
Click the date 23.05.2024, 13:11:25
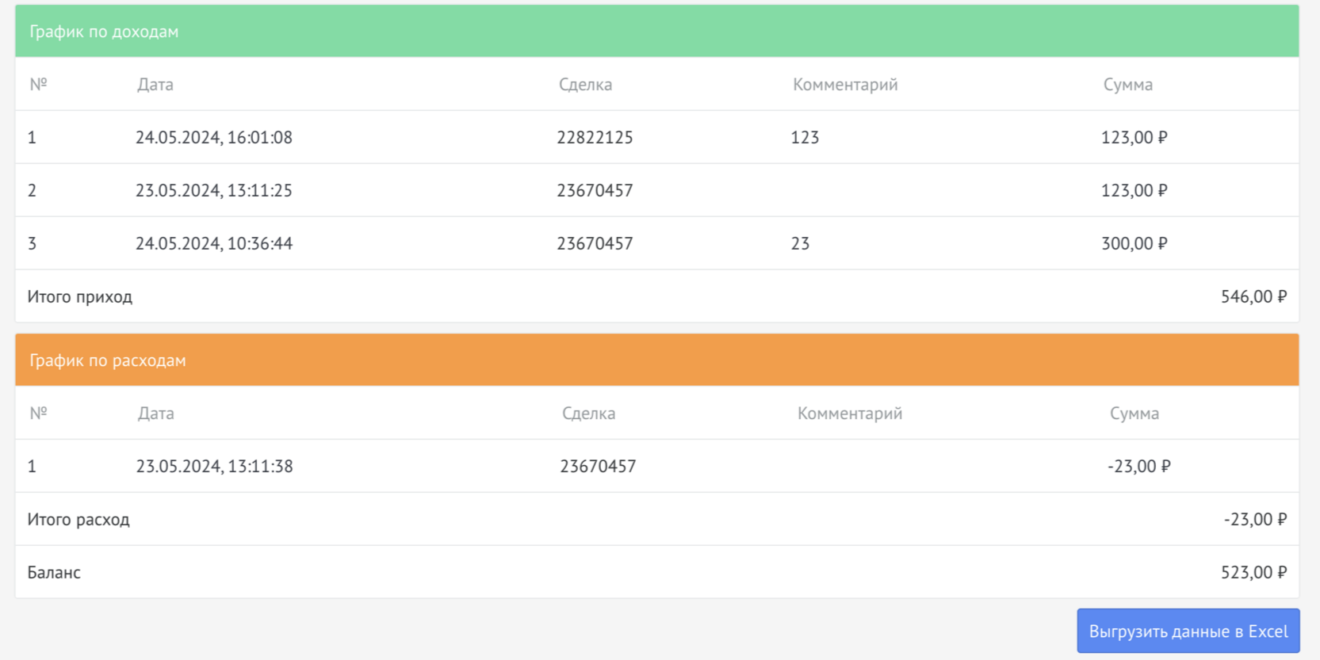coord(213,191)
